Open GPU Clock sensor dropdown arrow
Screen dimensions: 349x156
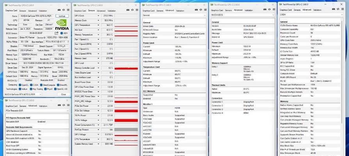click(98, 16)
